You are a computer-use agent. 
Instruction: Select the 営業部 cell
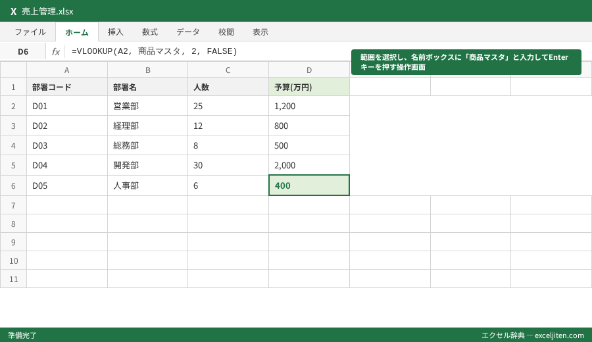(x=147, y=106)
